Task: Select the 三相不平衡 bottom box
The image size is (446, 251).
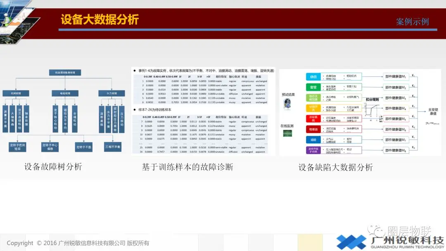Action: point(113,147)
